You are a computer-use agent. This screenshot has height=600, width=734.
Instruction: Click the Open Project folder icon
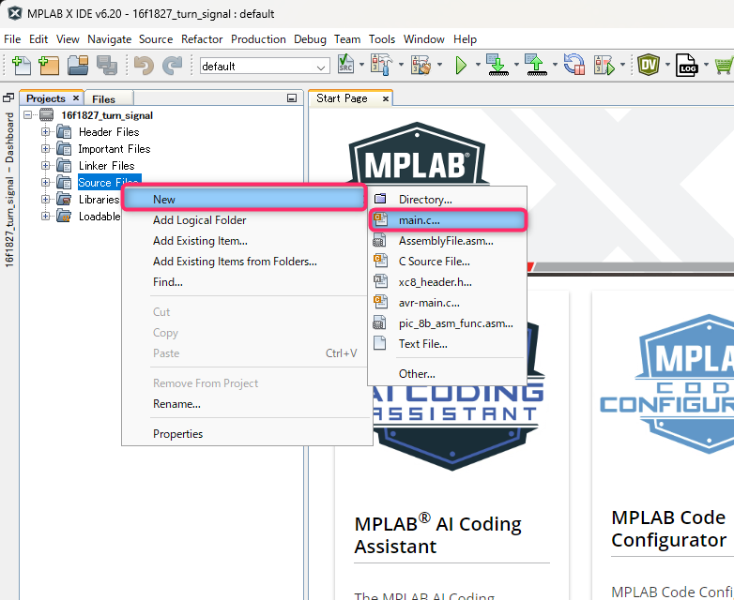[x=78, y=65]
